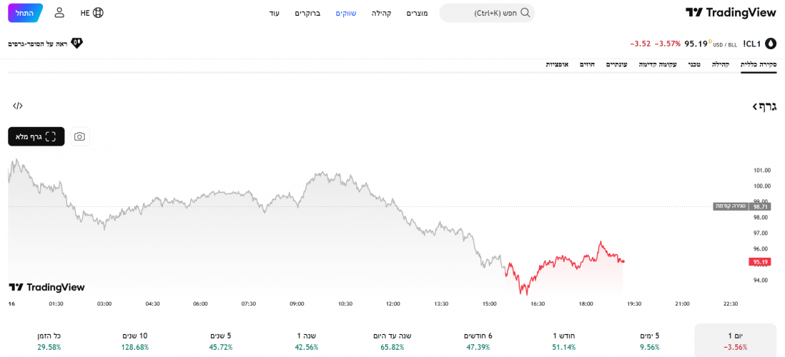
Task: Open the HE language dropdown
Action: 85,13
